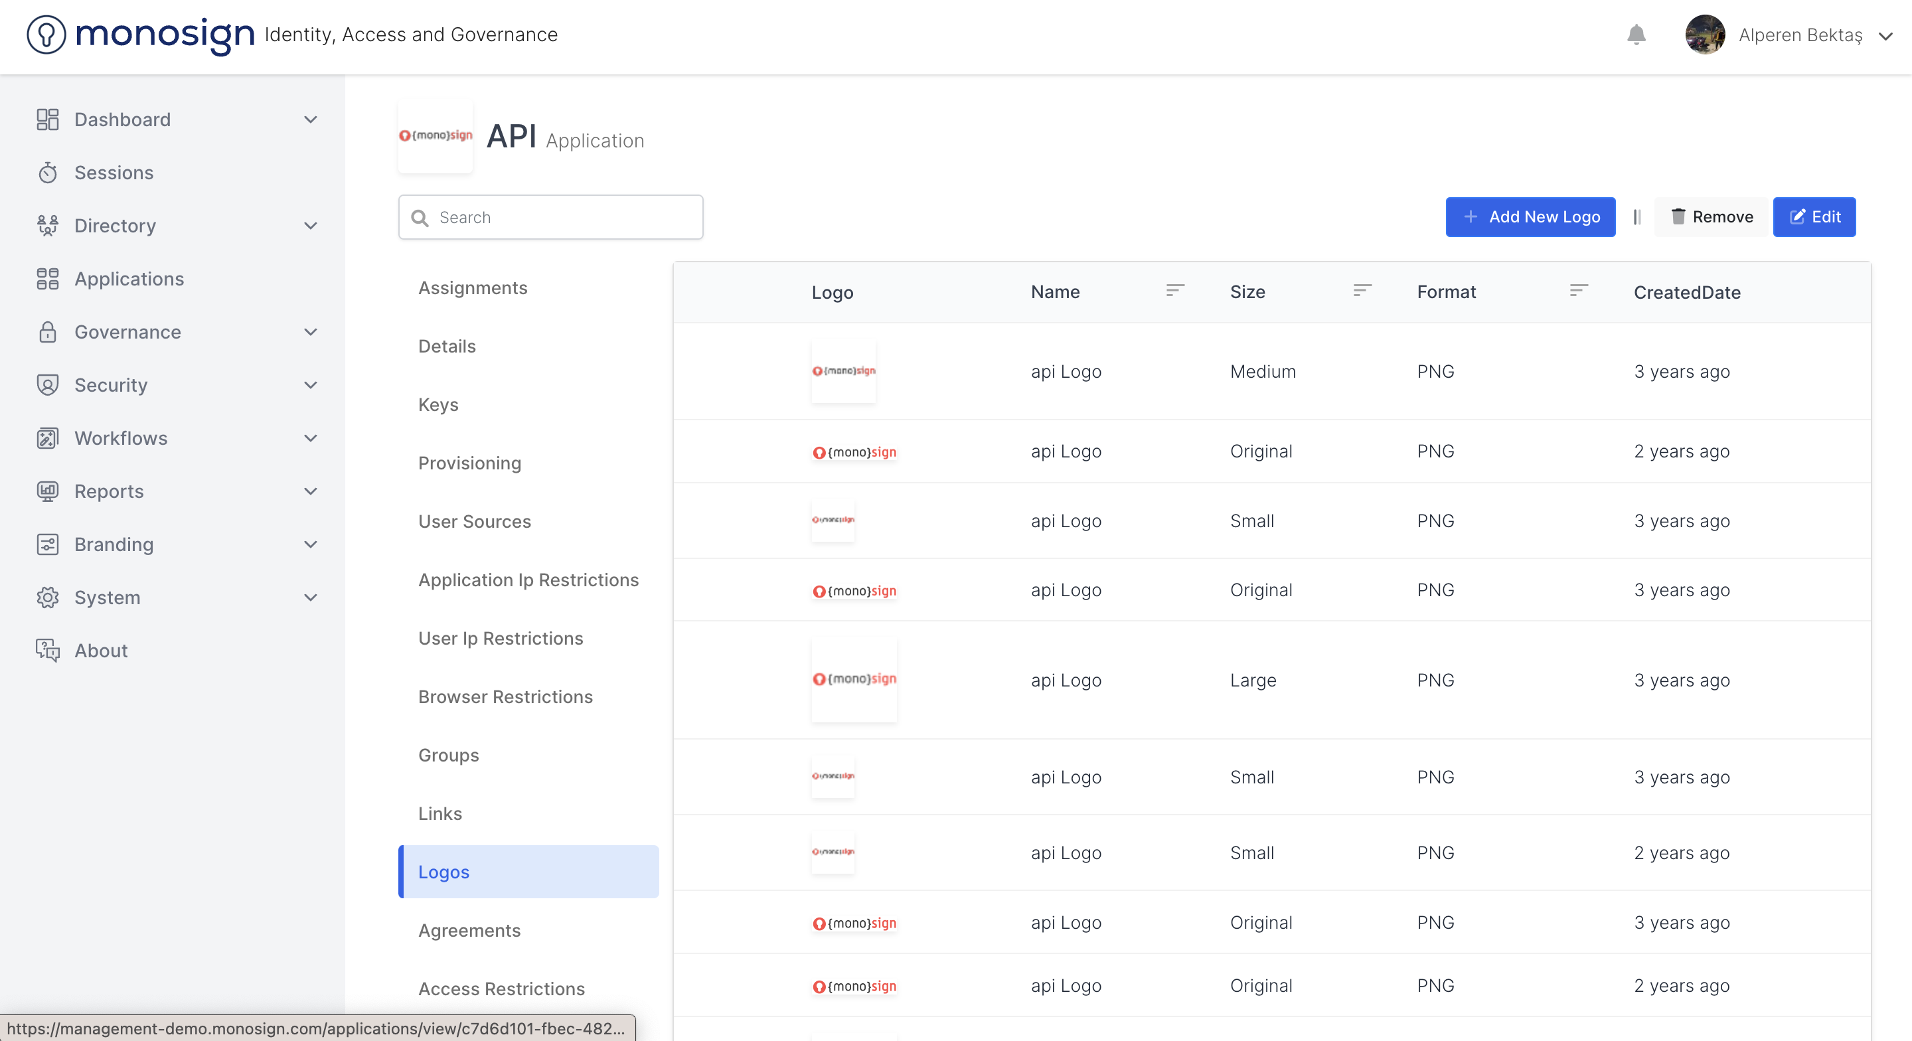Click the Format column filter icon
This screenshot has height=1041, width=1912.
click(1578, 291)
